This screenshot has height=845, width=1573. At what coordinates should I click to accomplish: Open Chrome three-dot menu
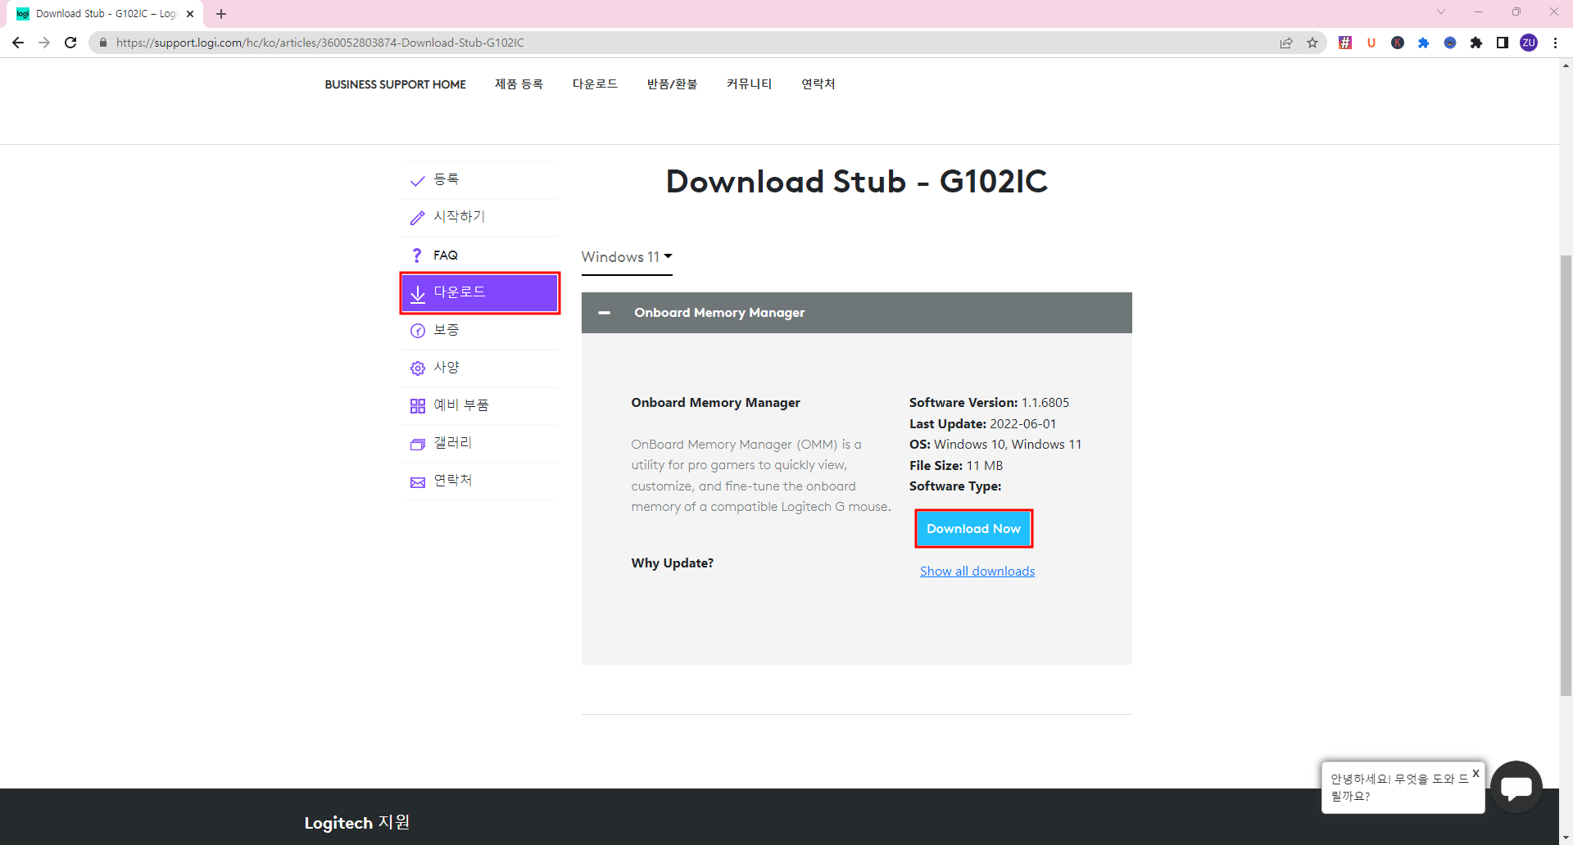(x=1555, y=43)
